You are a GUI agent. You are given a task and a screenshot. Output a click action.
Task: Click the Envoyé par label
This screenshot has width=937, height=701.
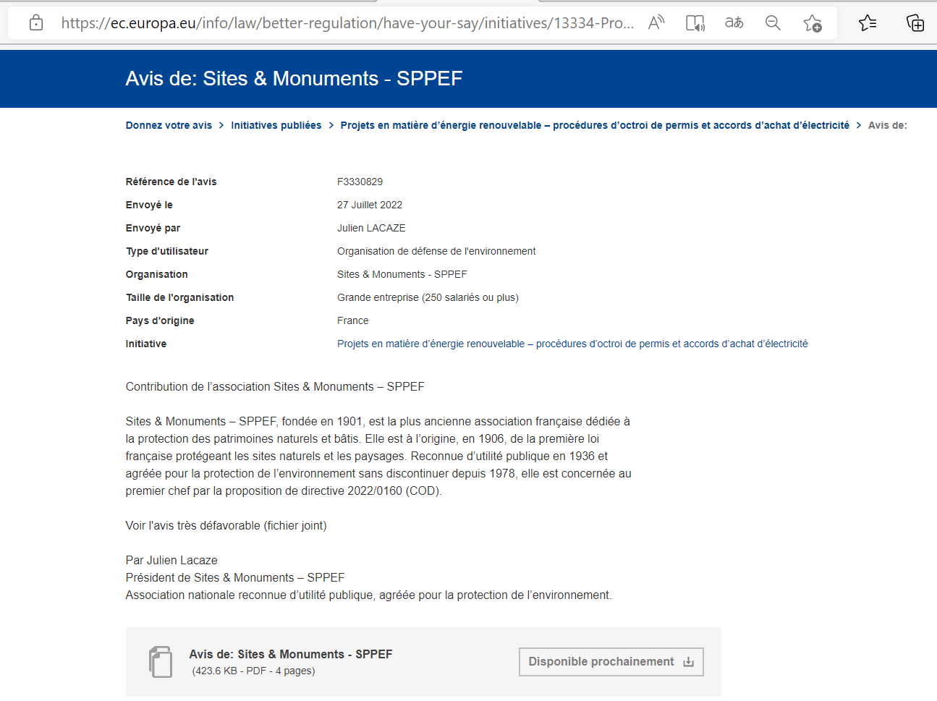153,228
